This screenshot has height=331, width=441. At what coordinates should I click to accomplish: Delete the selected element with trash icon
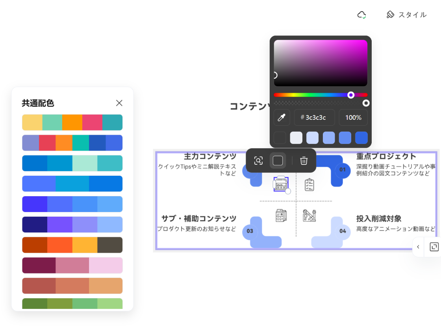point(304,161)
